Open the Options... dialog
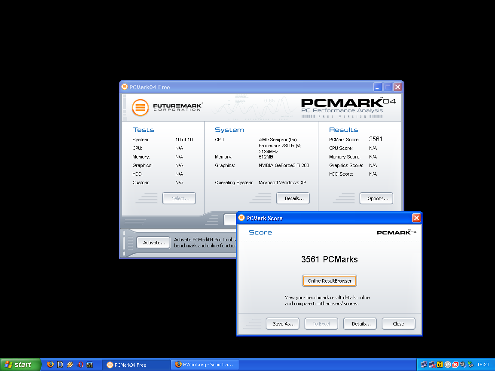This screenshot has width=495, height=371. [x=376, y=198]
